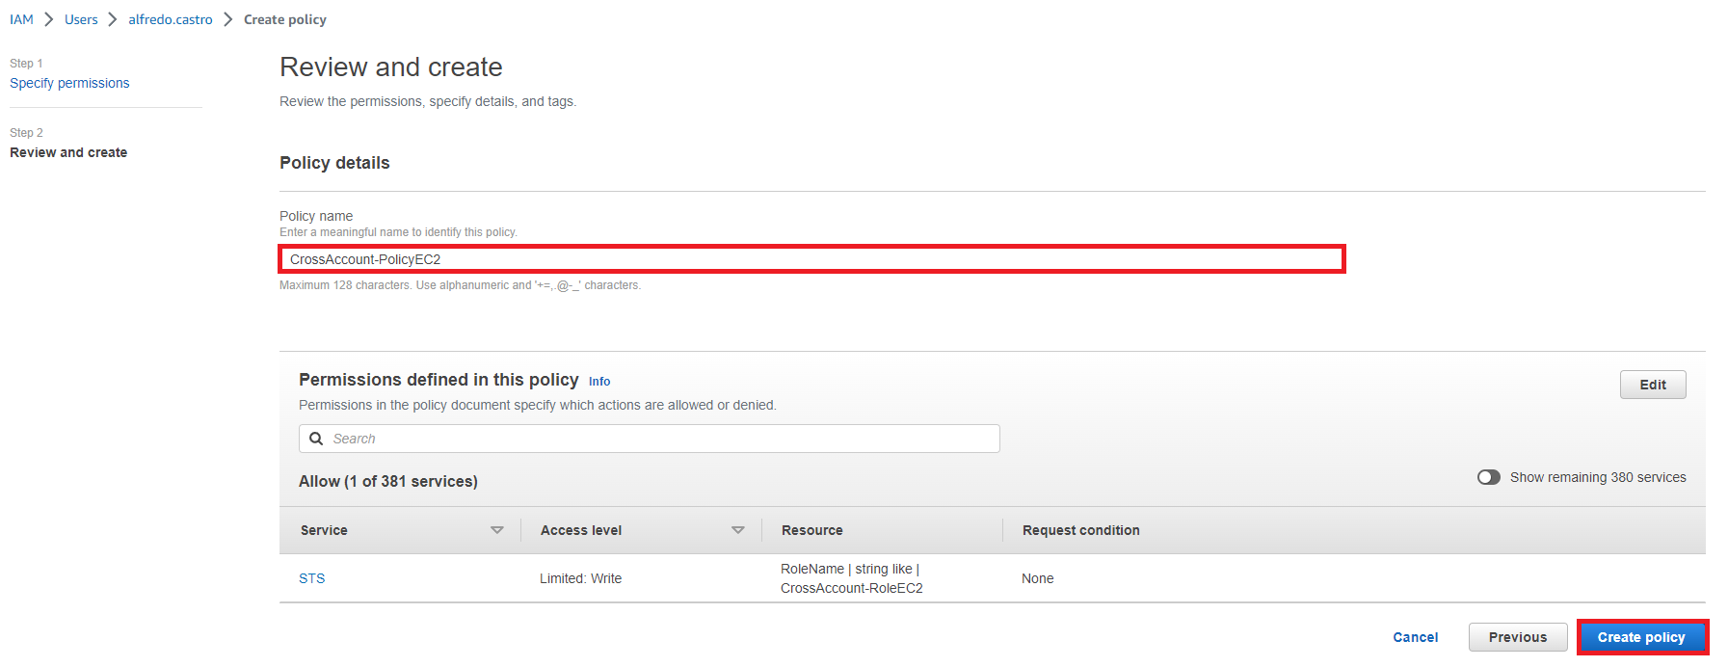This screenshot has width=1728, height=667.
Task: Select the CrossAccount-RoleEC2 resource cell
Action: point(852,578)
